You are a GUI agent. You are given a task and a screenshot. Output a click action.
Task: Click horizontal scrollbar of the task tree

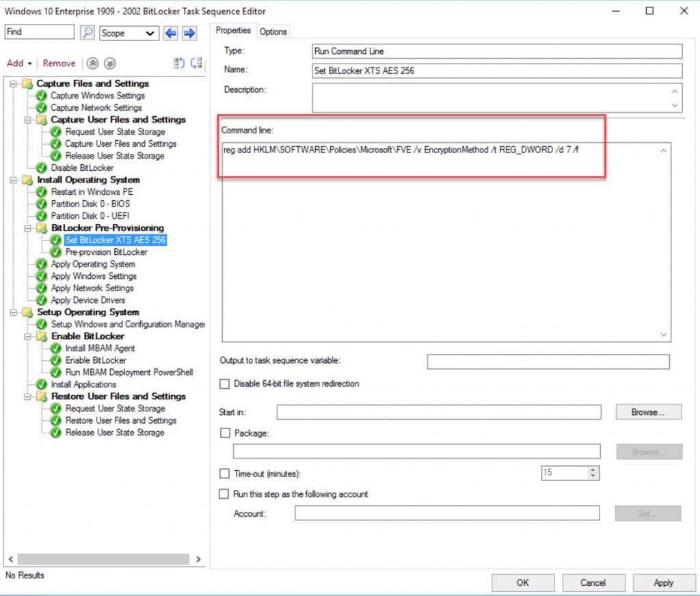[x=104, y=559]
